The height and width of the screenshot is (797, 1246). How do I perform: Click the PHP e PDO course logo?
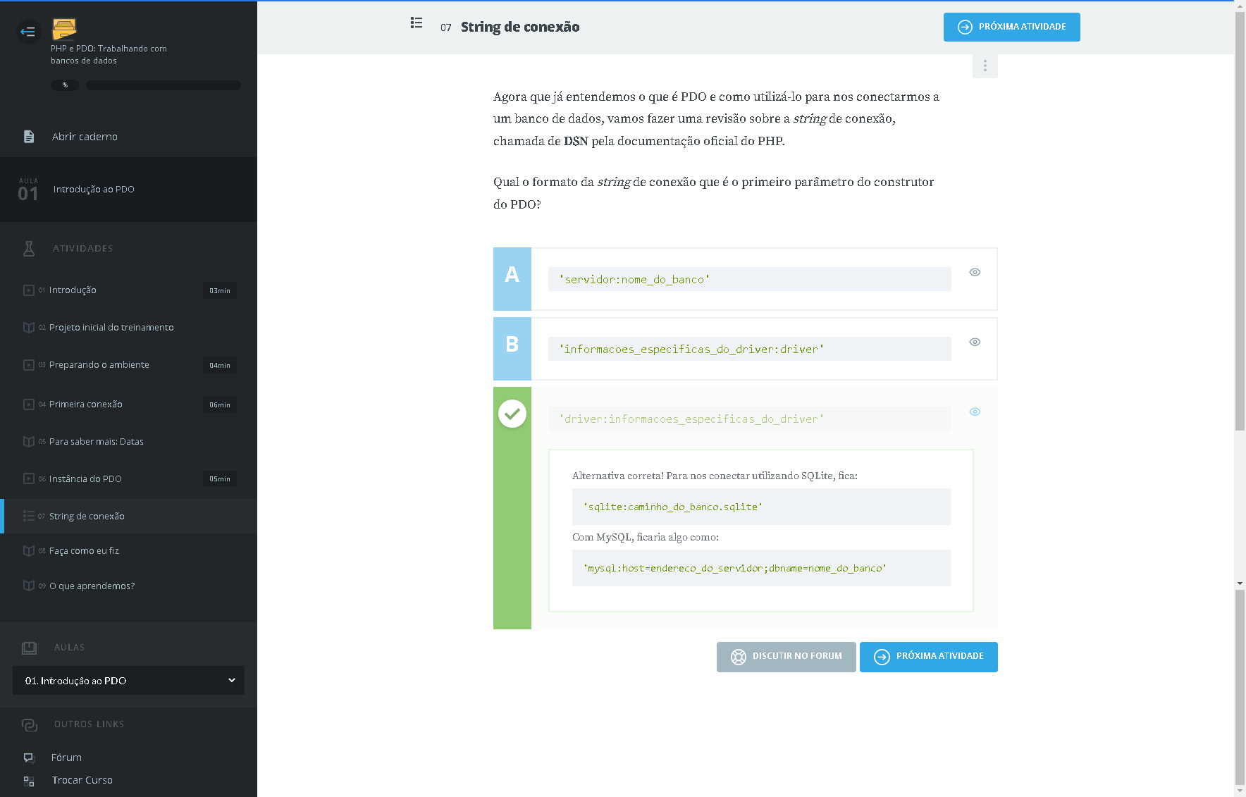(64, 29)
